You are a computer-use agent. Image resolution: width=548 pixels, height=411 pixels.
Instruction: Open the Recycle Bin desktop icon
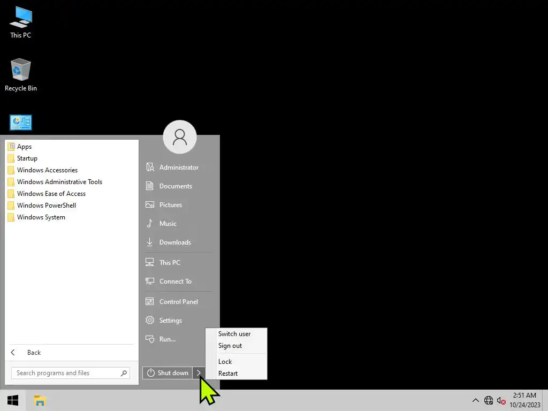21,75
